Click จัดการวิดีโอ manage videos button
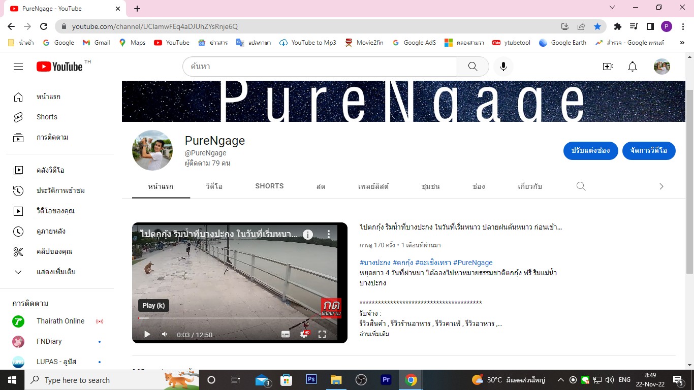 click(649, 151)
